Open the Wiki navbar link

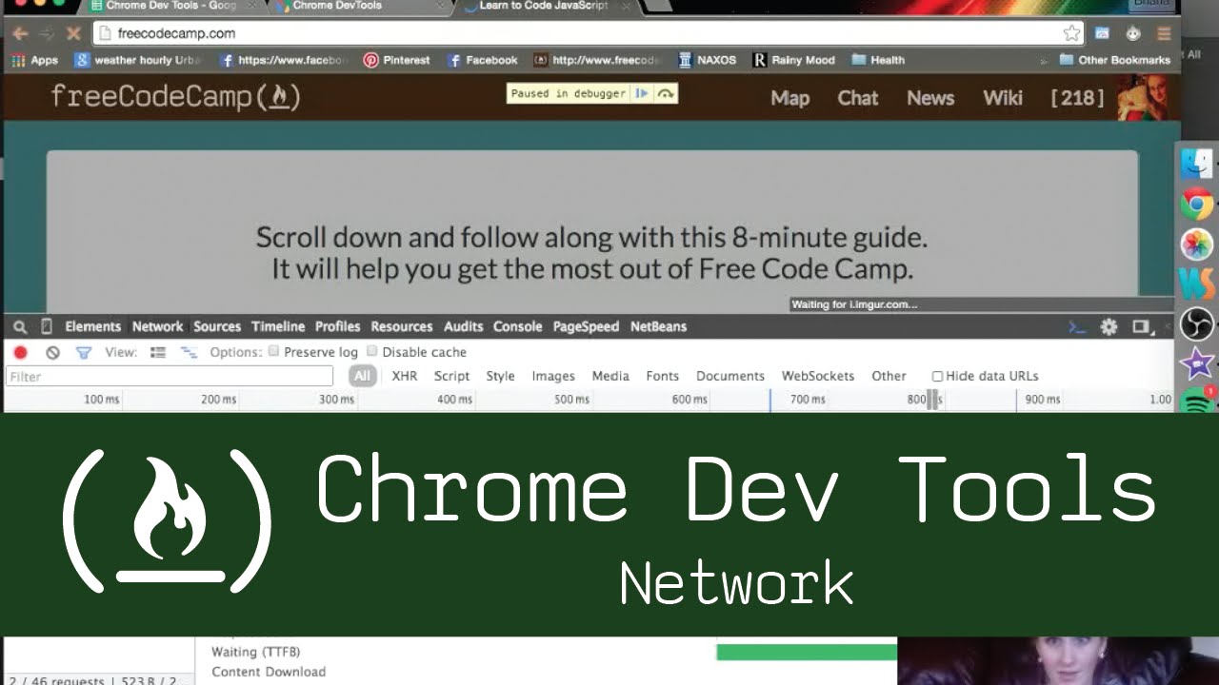(1003, 98)
